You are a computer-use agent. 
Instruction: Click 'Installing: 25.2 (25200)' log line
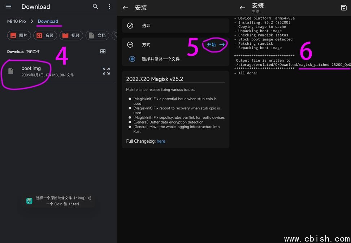(x=262, y=22)
